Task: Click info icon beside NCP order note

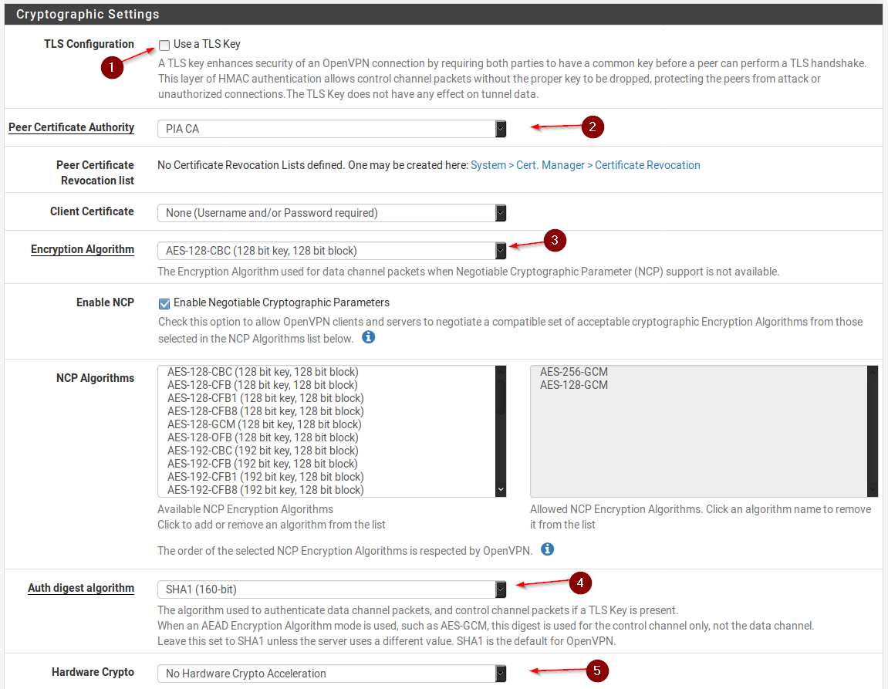Action: coord(548,549)
